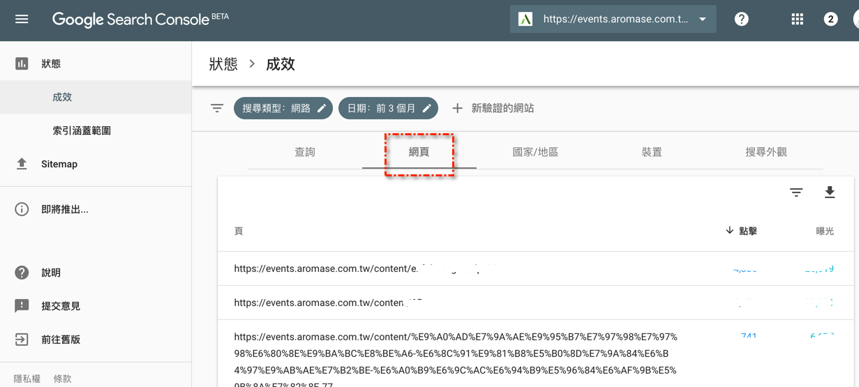Go to Sitemap in the sidebar
Image resolution: width=859 pixels, height=387 pixels.
point(59,164)
